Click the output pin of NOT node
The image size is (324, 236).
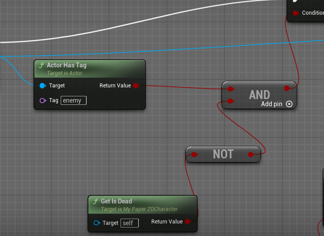tap(251, 154)
